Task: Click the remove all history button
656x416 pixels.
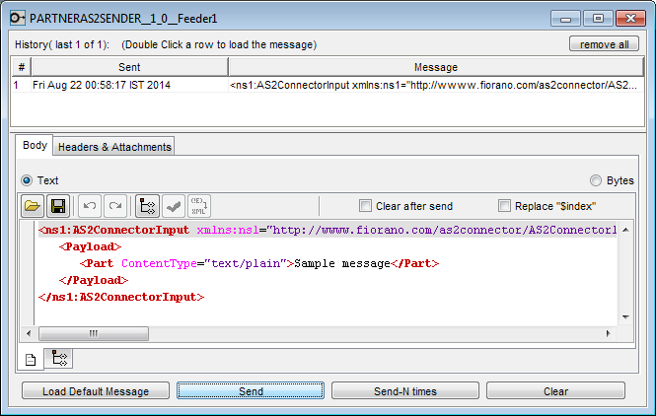Action: [604, 44]
